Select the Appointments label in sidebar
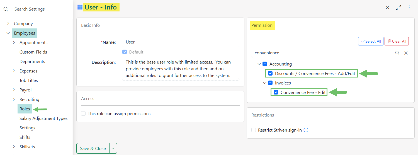418x155 pixels. [x=33, y=42]
